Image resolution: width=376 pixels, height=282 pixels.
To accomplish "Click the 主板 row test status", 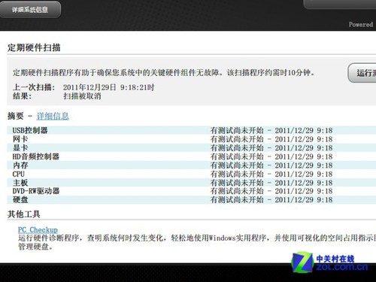I will click(271, 183).
